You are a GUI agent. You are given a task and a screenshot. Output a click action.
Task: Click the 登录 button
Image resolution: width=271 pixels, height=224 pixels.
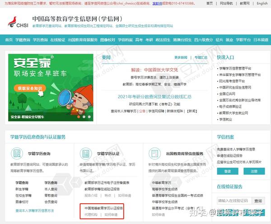(x=228, y=171)
